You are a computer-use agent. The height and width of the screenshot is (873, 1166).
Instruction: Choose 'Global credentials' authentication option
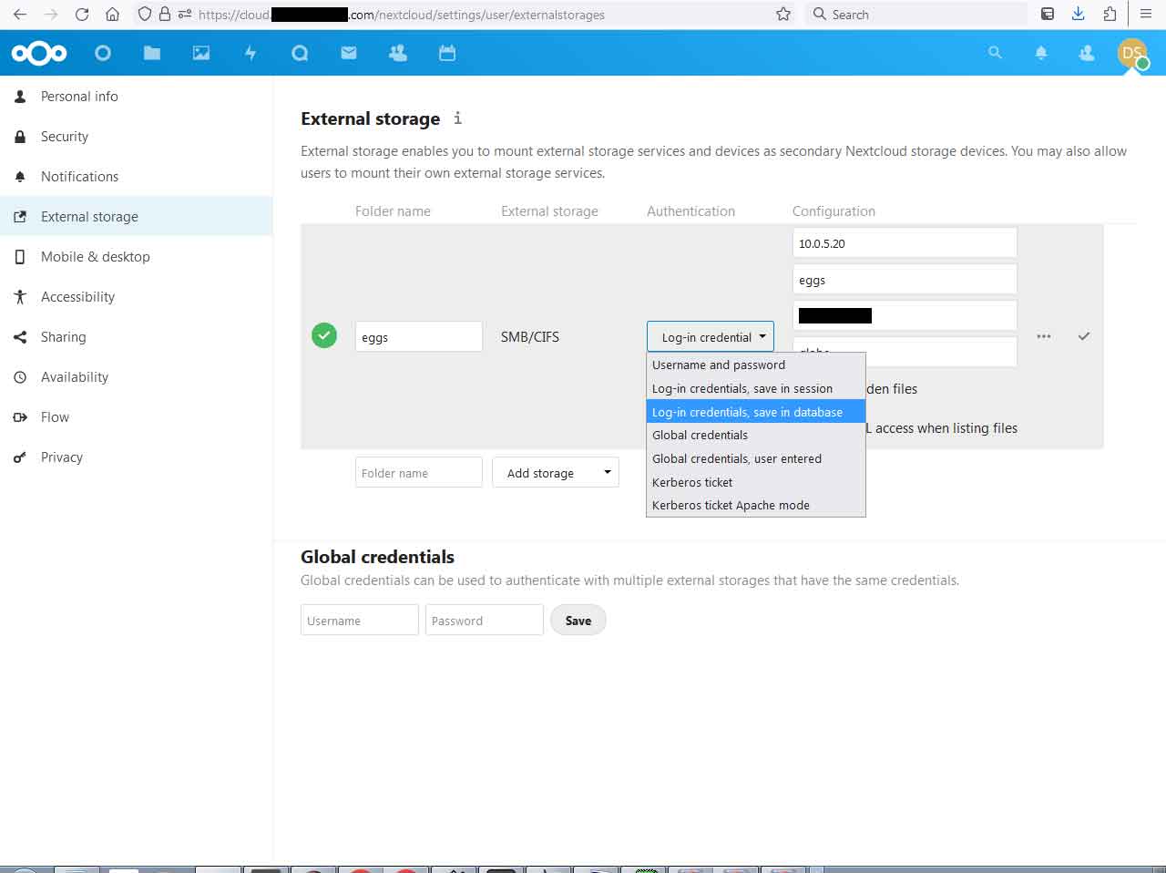[x=700, y=436]
